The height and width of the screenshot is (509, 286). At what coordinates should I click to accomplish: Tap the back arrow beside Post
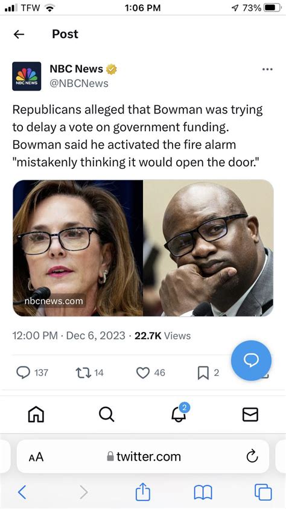click(19, 34)
